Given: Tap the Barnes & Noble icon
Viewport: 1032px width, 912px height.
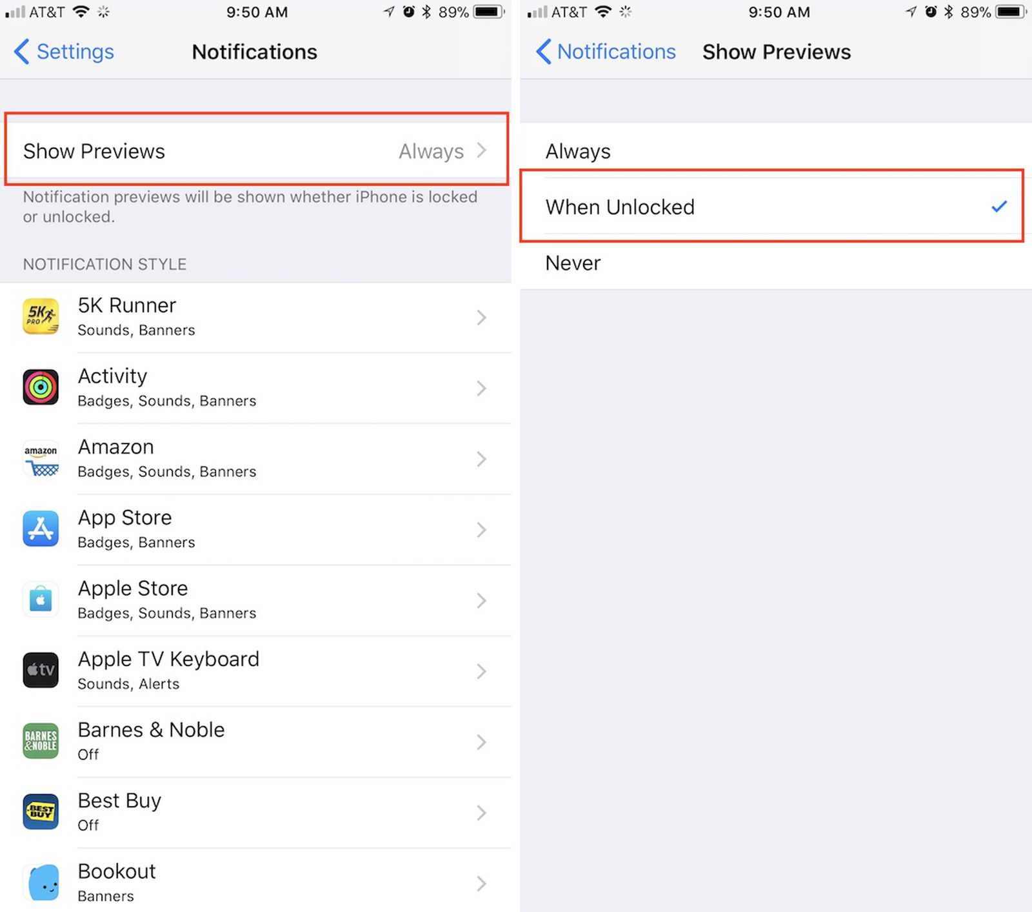Looking at the screenshot, I should [41, 741].
